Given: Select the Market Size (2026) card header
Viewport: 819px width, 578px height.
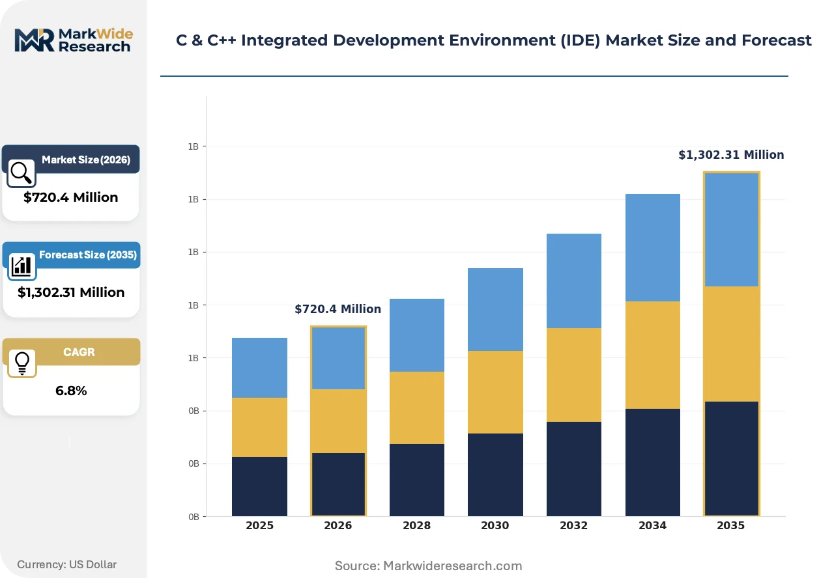Looking at the screenshot, I should pyautogui.click(x=71, y=159).
